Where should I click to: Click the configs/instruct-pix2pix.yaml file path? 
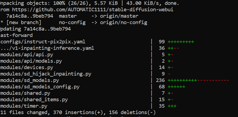click(43, 42)
